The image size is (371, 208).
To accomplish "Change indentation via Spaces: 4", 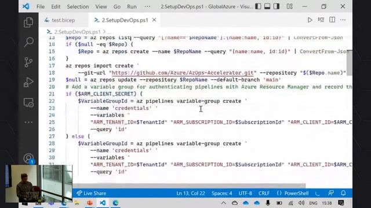I will click(221, 194).
